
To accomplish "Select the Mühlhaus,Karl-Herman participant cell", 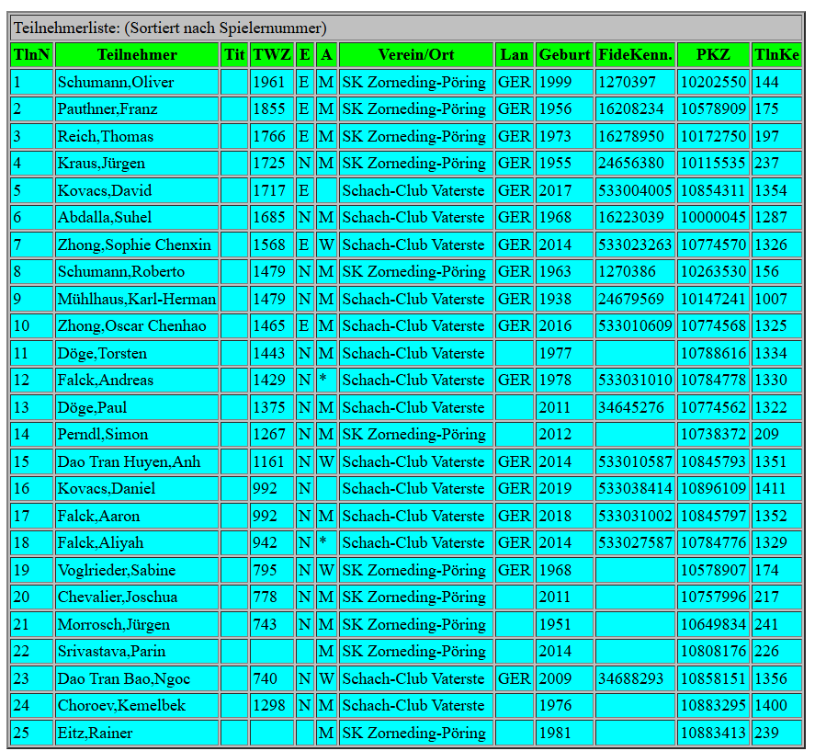I will click(137, 300).
